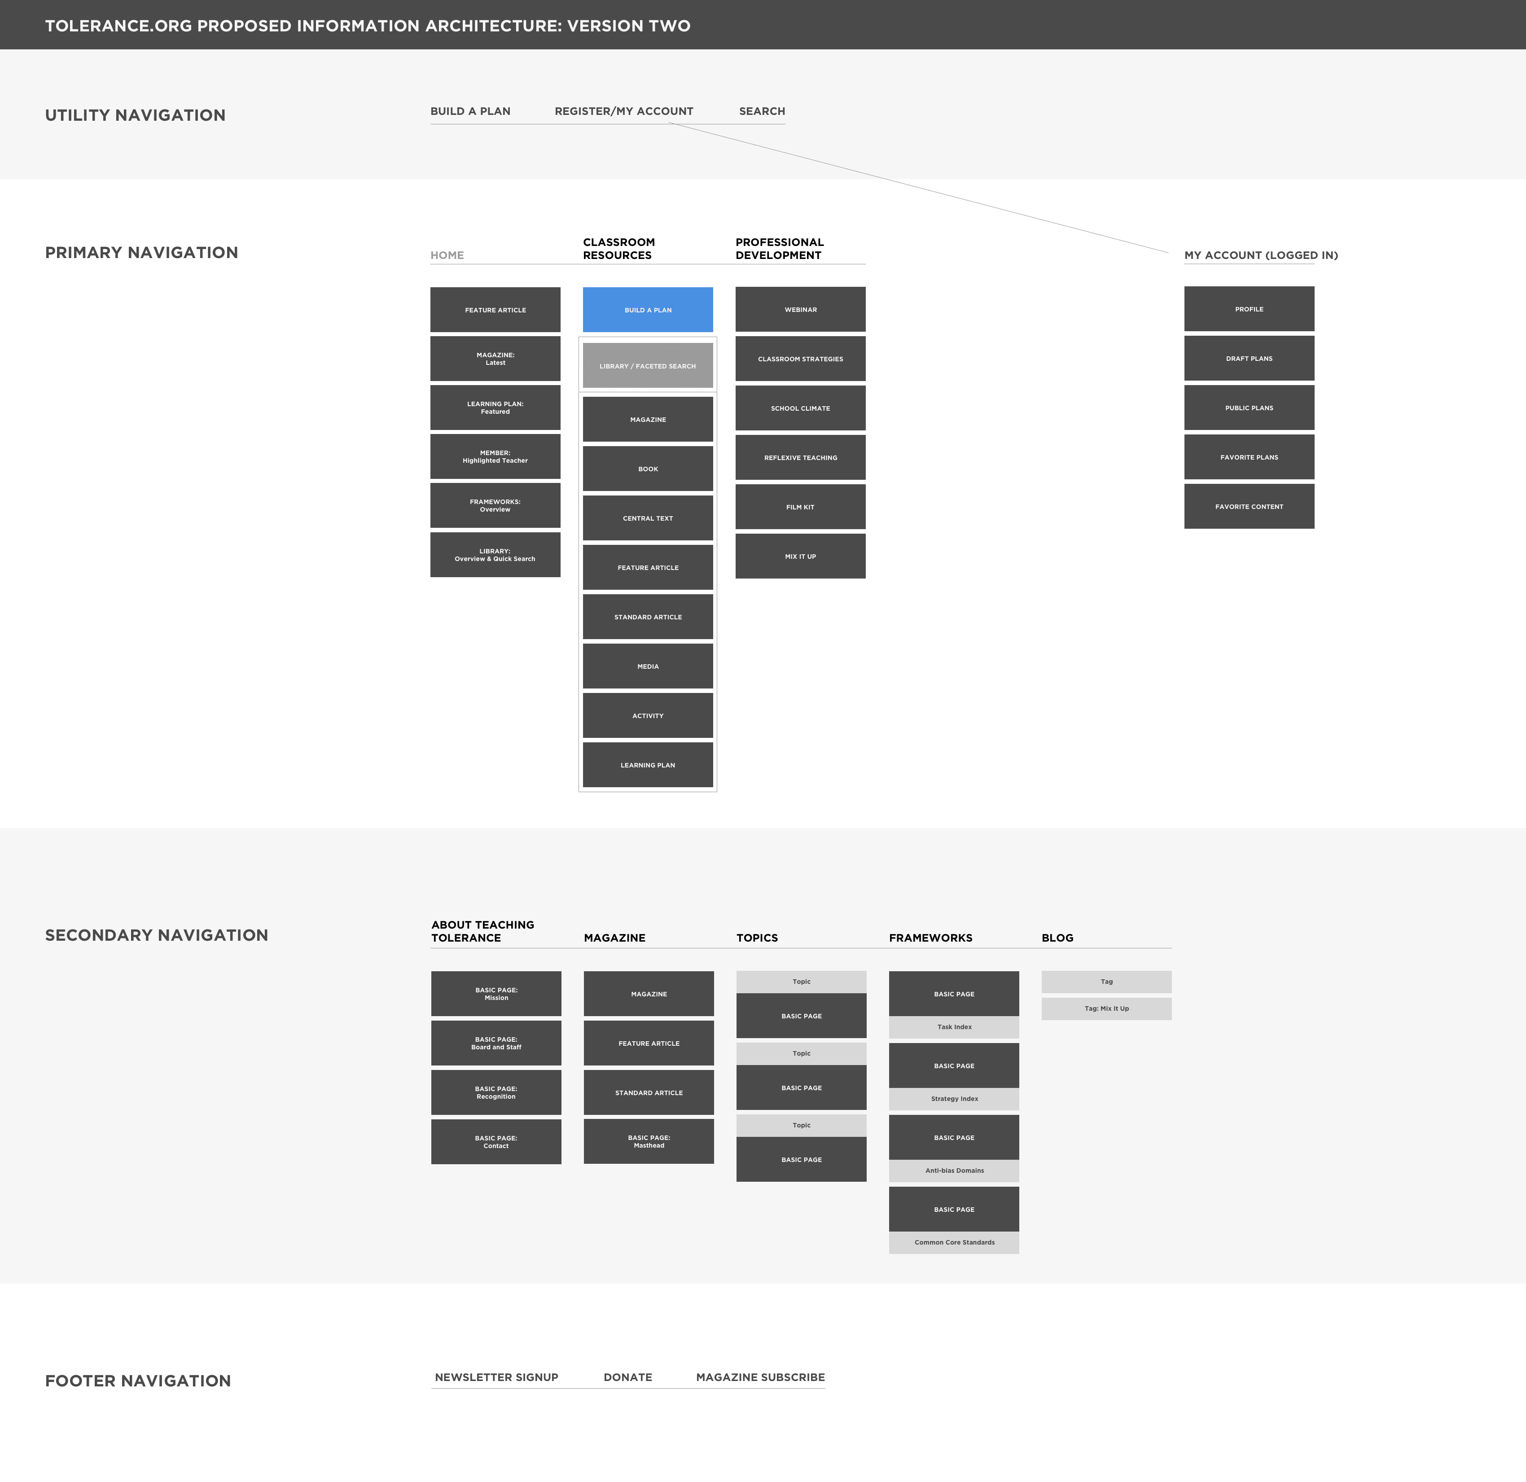This screenshot has width=1526, height=1482.
Task: Click the Learning Plan: Featured box
Action: click(x=495, y=408)
